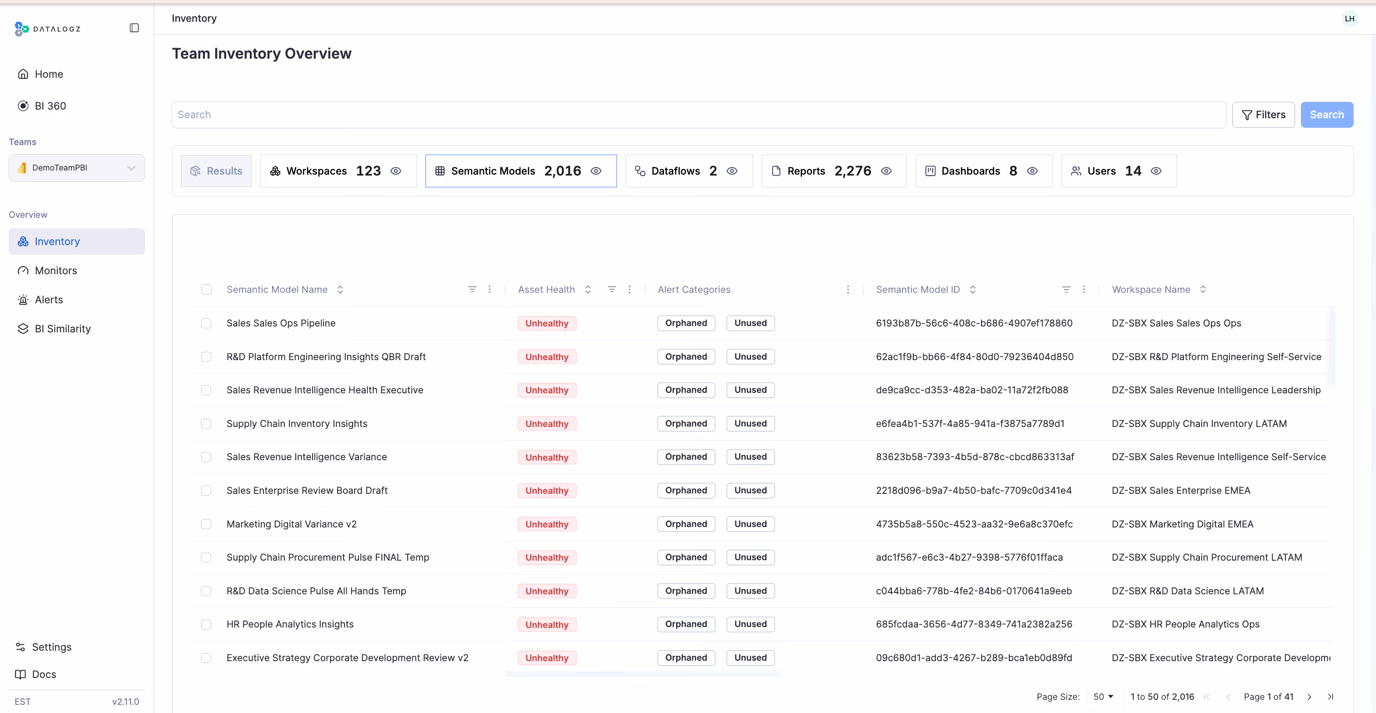
Task: Open column filter for Semantic Model Name
Action: [x=472, y=289]
